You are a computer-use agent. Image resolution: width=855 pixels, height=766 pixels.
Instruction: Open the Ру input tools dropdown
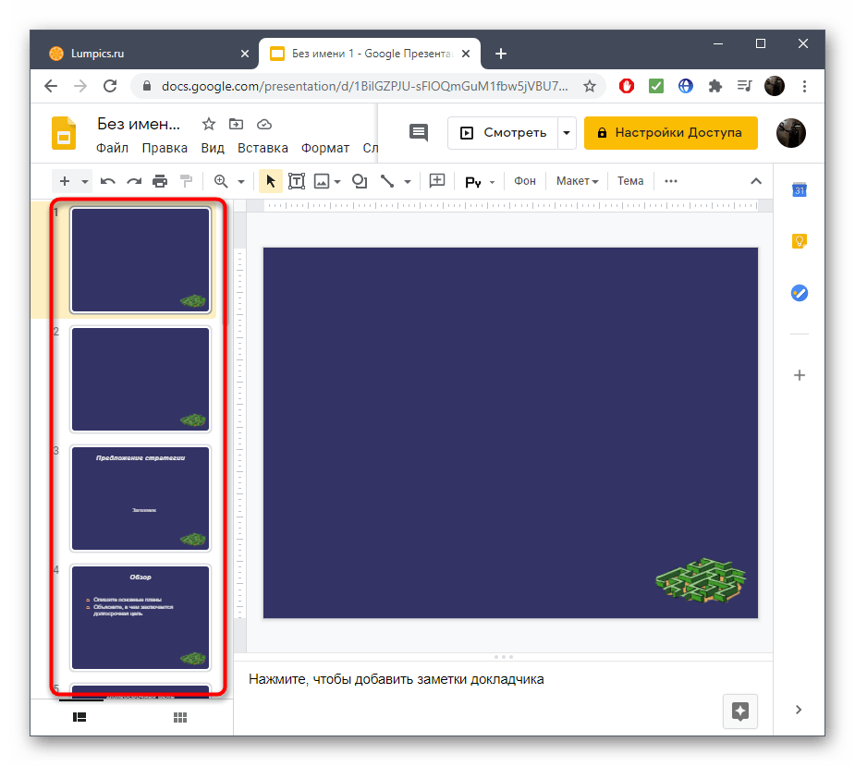[480, 181]
